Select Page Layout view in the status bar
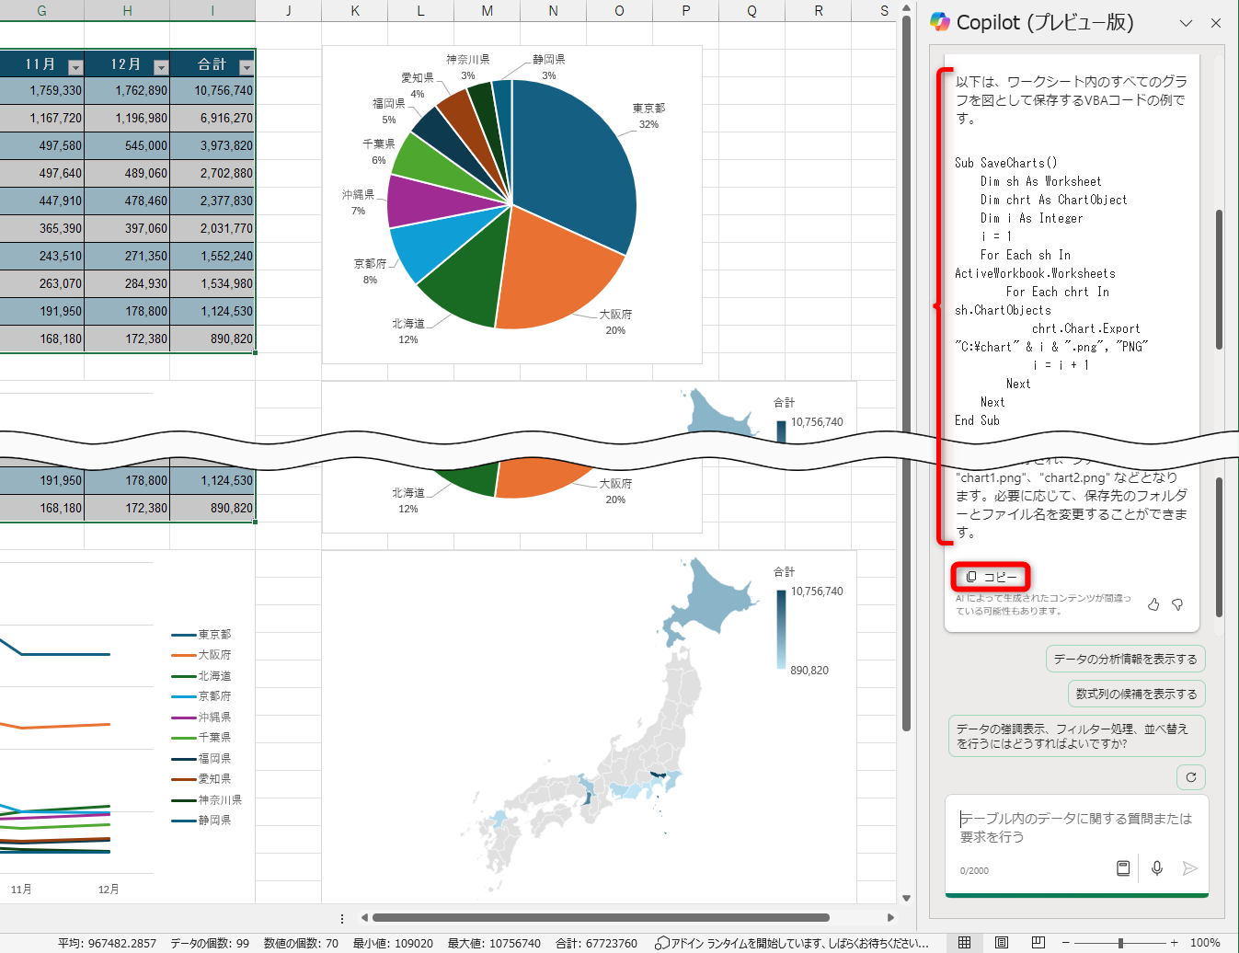The image size is (1239, 953). pos(1001,942)
